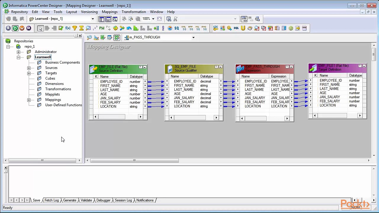Image resolution: width=379 pixels, height=213 pixels.
Task: Expand the Administrator folder node
Action: point(18,52)
